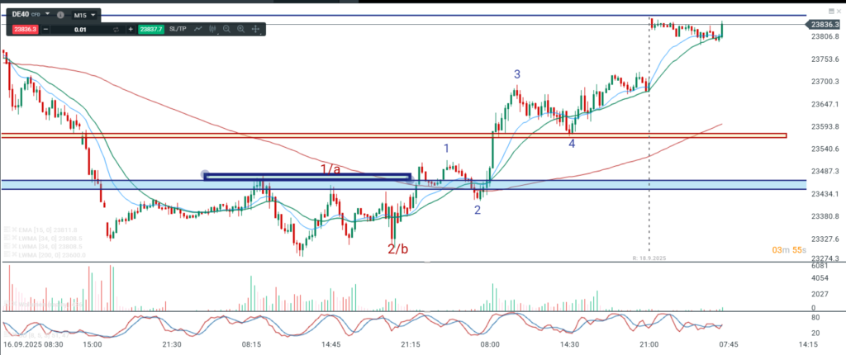Select the dark blue rectangle drawing near 1/a

click(x=307, y=176)
